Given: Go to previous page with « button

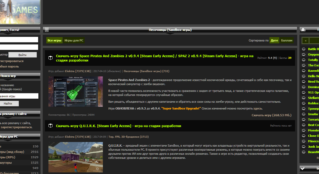Looking at the screenshot, I should [x=306, y=40].
